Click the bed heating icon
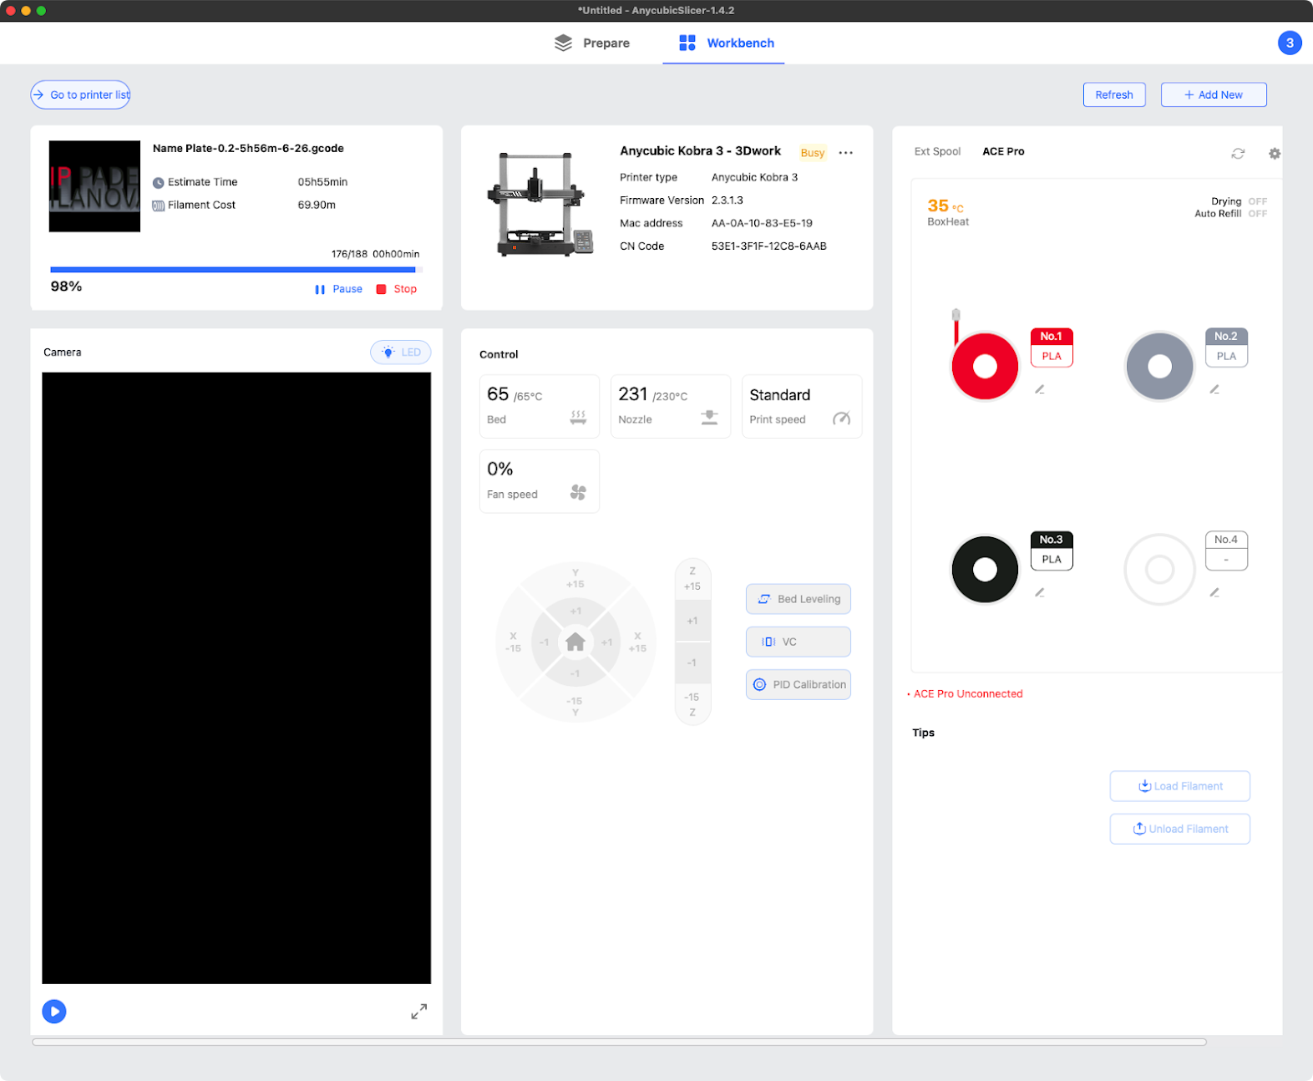1313x1081 pixels. (x=578, y=417)
